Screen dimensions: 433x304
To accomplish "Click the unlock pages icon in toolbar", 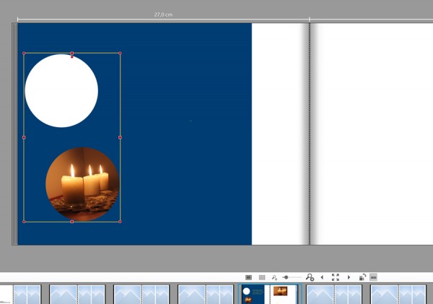I will (362, 277).
